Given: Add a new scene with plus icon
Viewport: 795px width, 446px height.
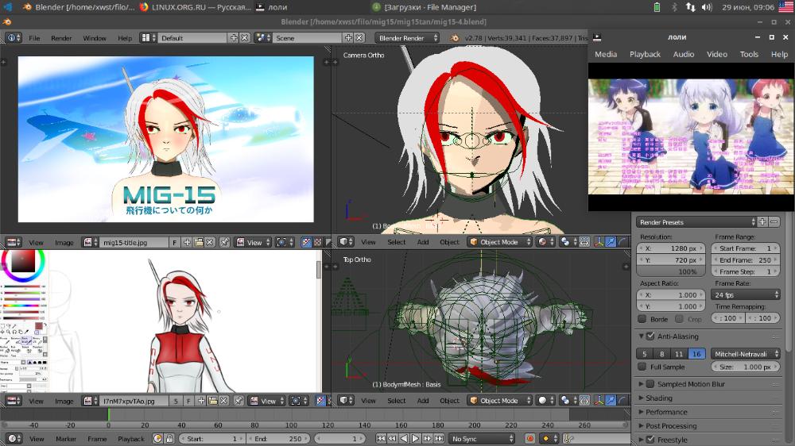Looking at the screenshot, I should 348,38.
